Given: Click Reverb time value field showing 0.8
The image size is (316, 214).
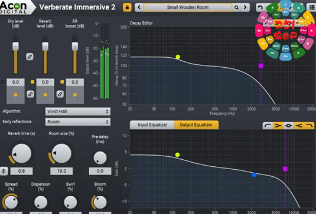Looking at the screenshot, I should coord(21,171).
